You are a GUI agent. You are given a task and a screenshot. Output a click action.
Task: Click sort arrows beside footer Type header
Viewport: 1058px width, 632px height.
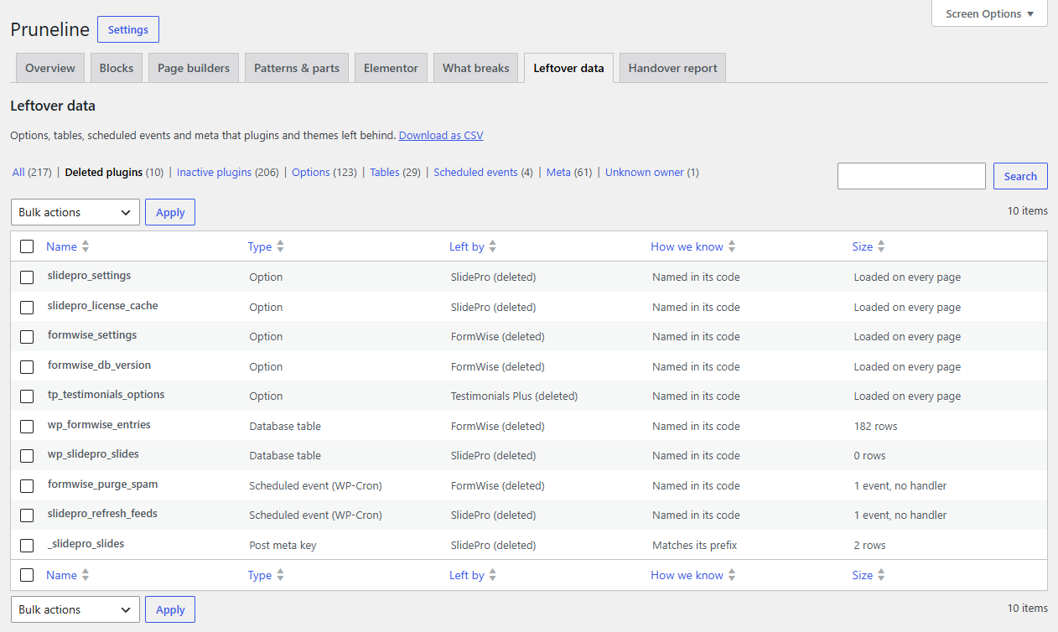pos(280,575)
